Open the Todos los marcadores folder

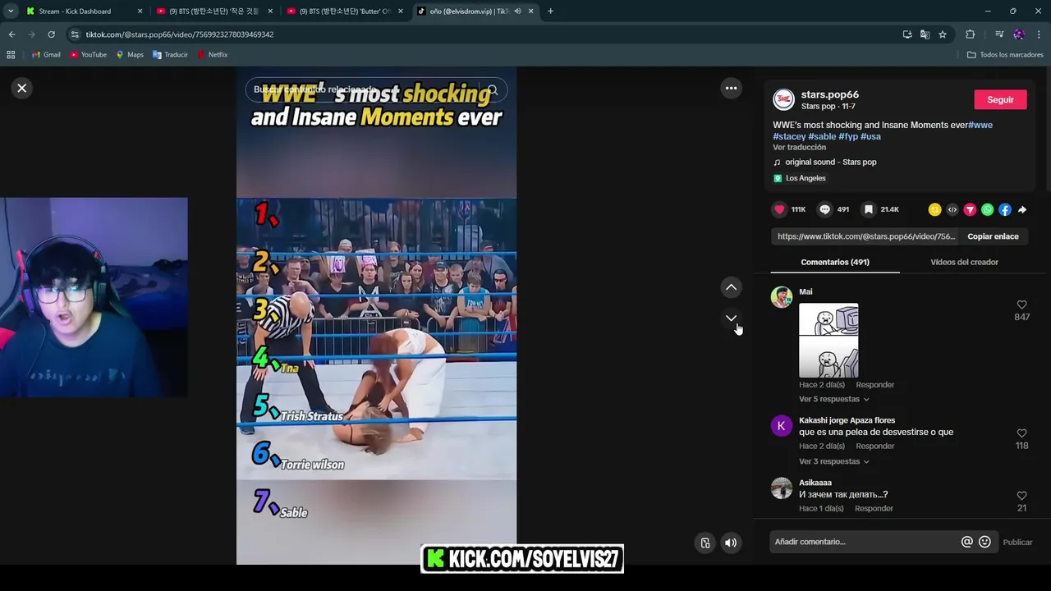coord(1005,55)
